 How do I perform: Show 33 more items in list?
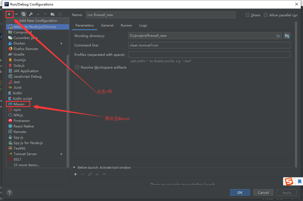point(26,165)
